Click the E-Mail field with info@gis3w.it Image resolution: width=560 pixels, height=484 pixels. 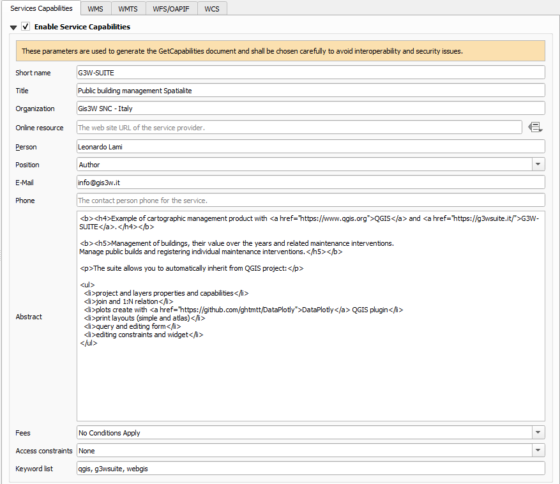[x=311, y=183]
